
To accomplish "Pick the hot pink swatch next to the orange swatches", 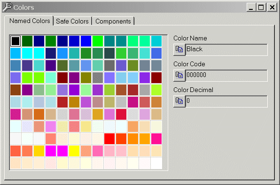I will [x=156, y=139].
